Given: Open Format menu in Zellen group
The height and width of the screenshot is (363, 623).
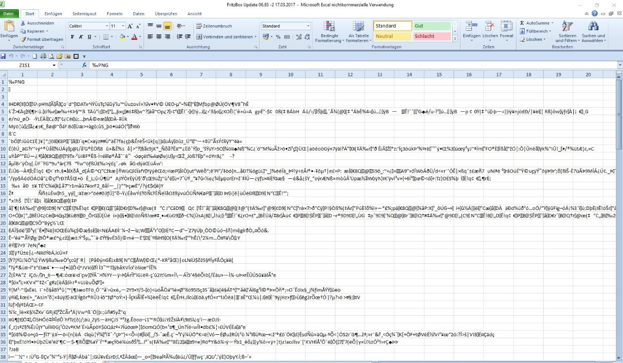Looking at the screenshot, I should (x=507, y=32).
